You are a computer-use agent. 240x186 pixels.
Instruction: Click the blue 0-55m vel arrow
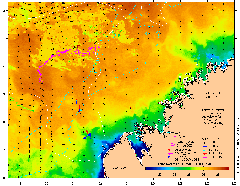click(x=170, y=157)
